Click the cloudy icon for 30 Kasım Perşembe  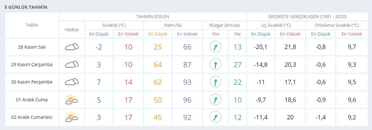coord(72,82)
